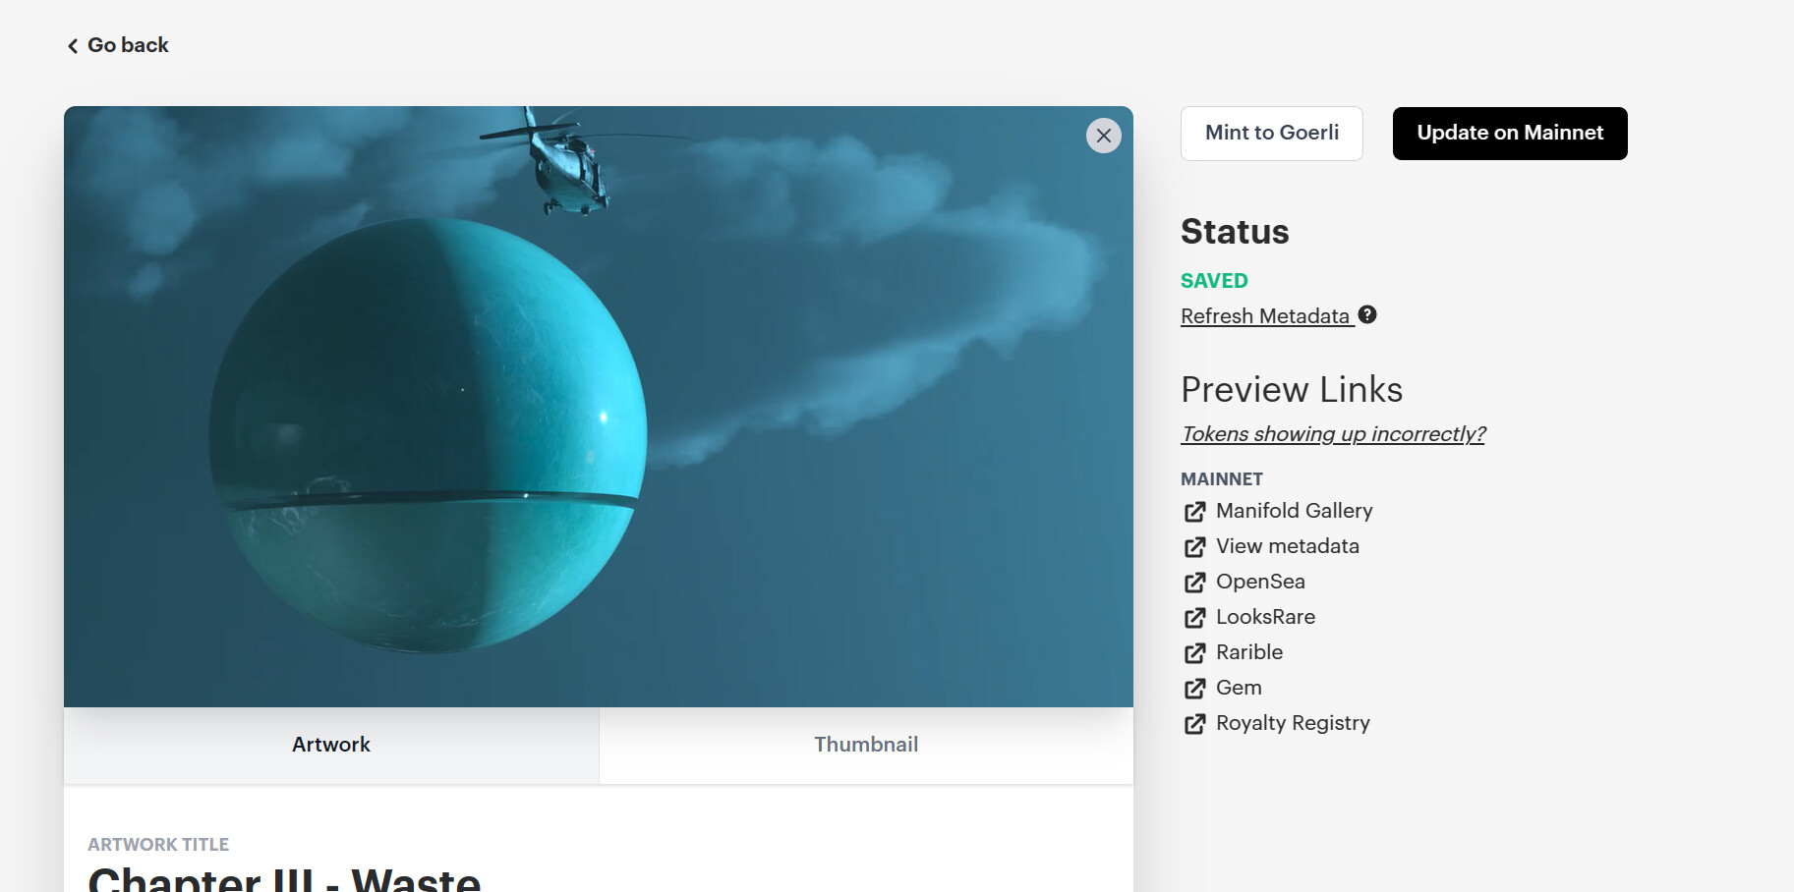Click the Update on Mainnet button
The height and width of the screenshot is (892, 1794).
[x=1509, y=134]
